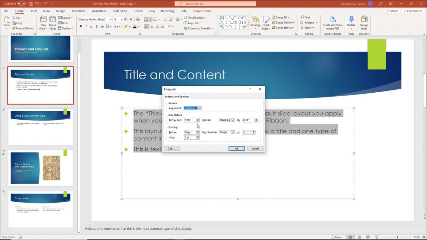The image size is (427, 240).
Task: Click OK in the Paragraph dialog
Action: (236, 148)
